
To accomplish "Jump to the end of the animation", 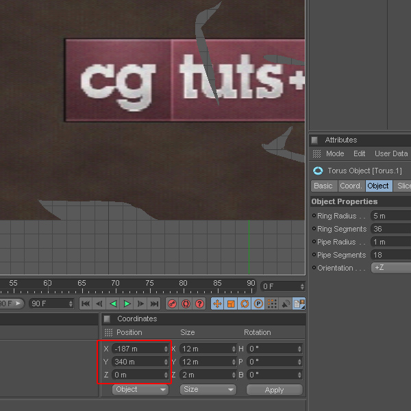I will (154, 303).
